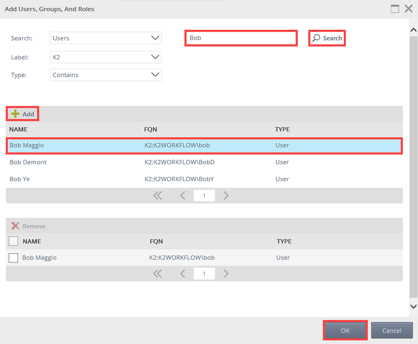Check the select-all box beside NAME header

point(14,241)
